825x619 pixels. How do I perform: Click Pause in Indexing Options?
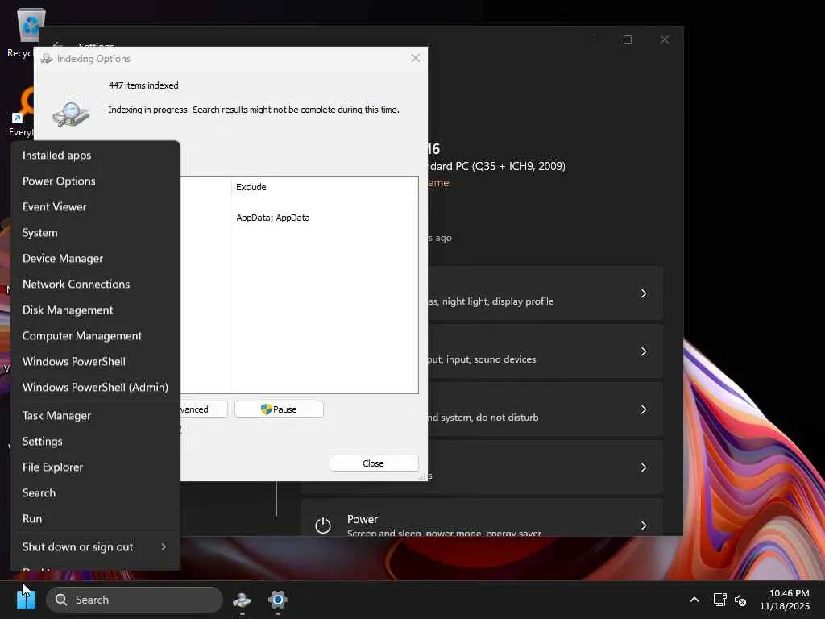tap(279, 409)
